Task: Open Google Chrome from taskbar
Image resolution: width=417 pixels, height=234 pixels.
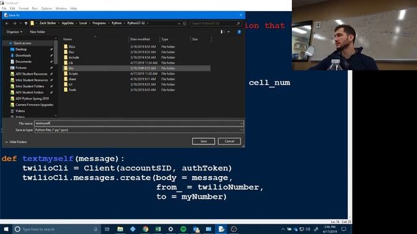Action: tap(145, 229)
